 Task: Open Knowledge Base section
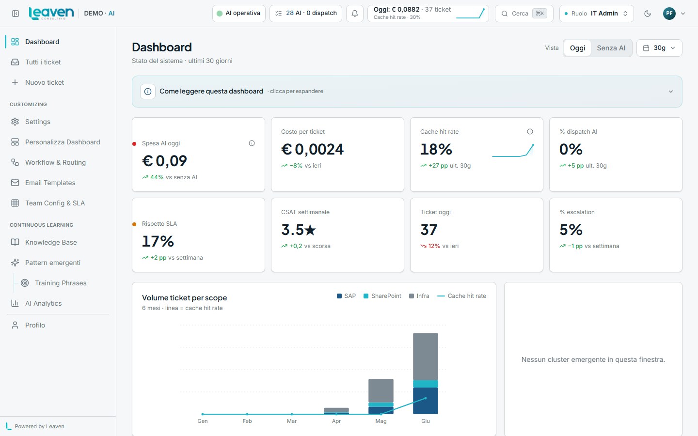[58, 242]
